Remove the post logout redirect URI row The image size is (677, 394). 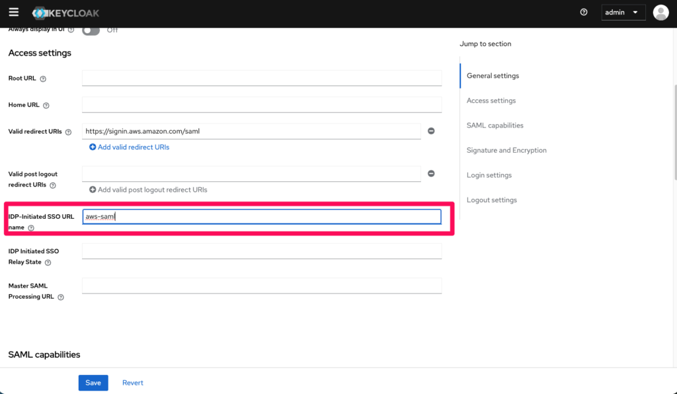(431, 174)
